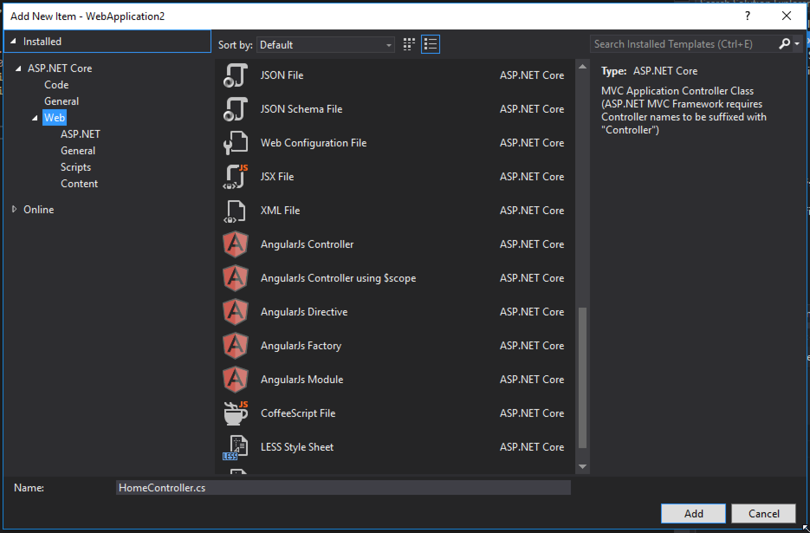Collapse the ASP.NET Core tree node
The image size is (810, 533).
pyautogui.click(x=18, y=68)
